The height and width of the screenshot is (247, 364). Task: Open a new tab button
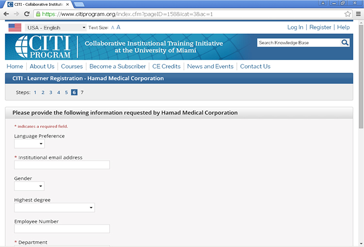point(79,4)
